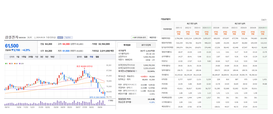Open the 기업개요 dropdown

[x=68, y=38]
